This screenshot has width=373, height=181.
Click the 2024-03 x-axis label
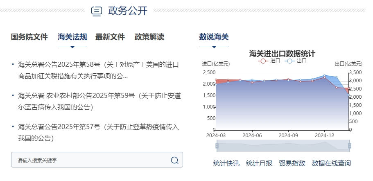tap(216, 136)
